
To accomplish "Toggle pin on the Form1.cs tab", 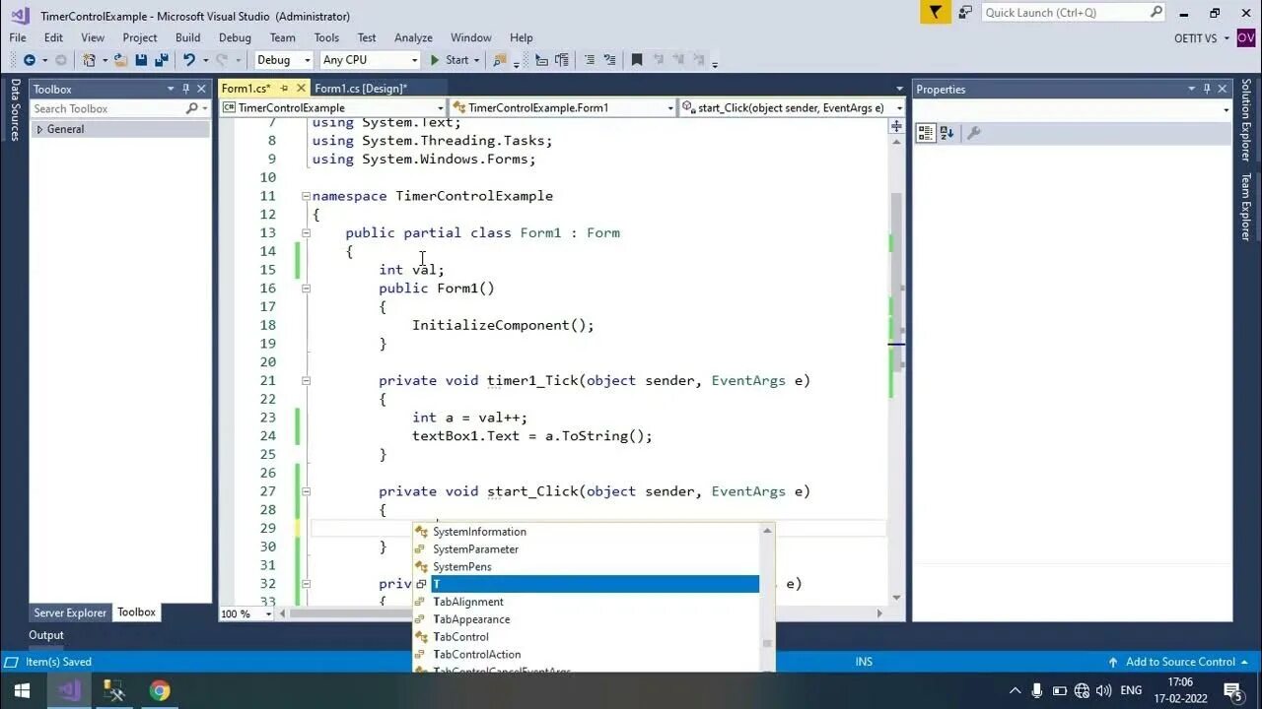I will coord(284,89).
